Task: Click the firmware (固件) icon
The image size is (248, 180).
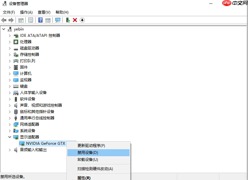Action: click(x=16, y=67)
